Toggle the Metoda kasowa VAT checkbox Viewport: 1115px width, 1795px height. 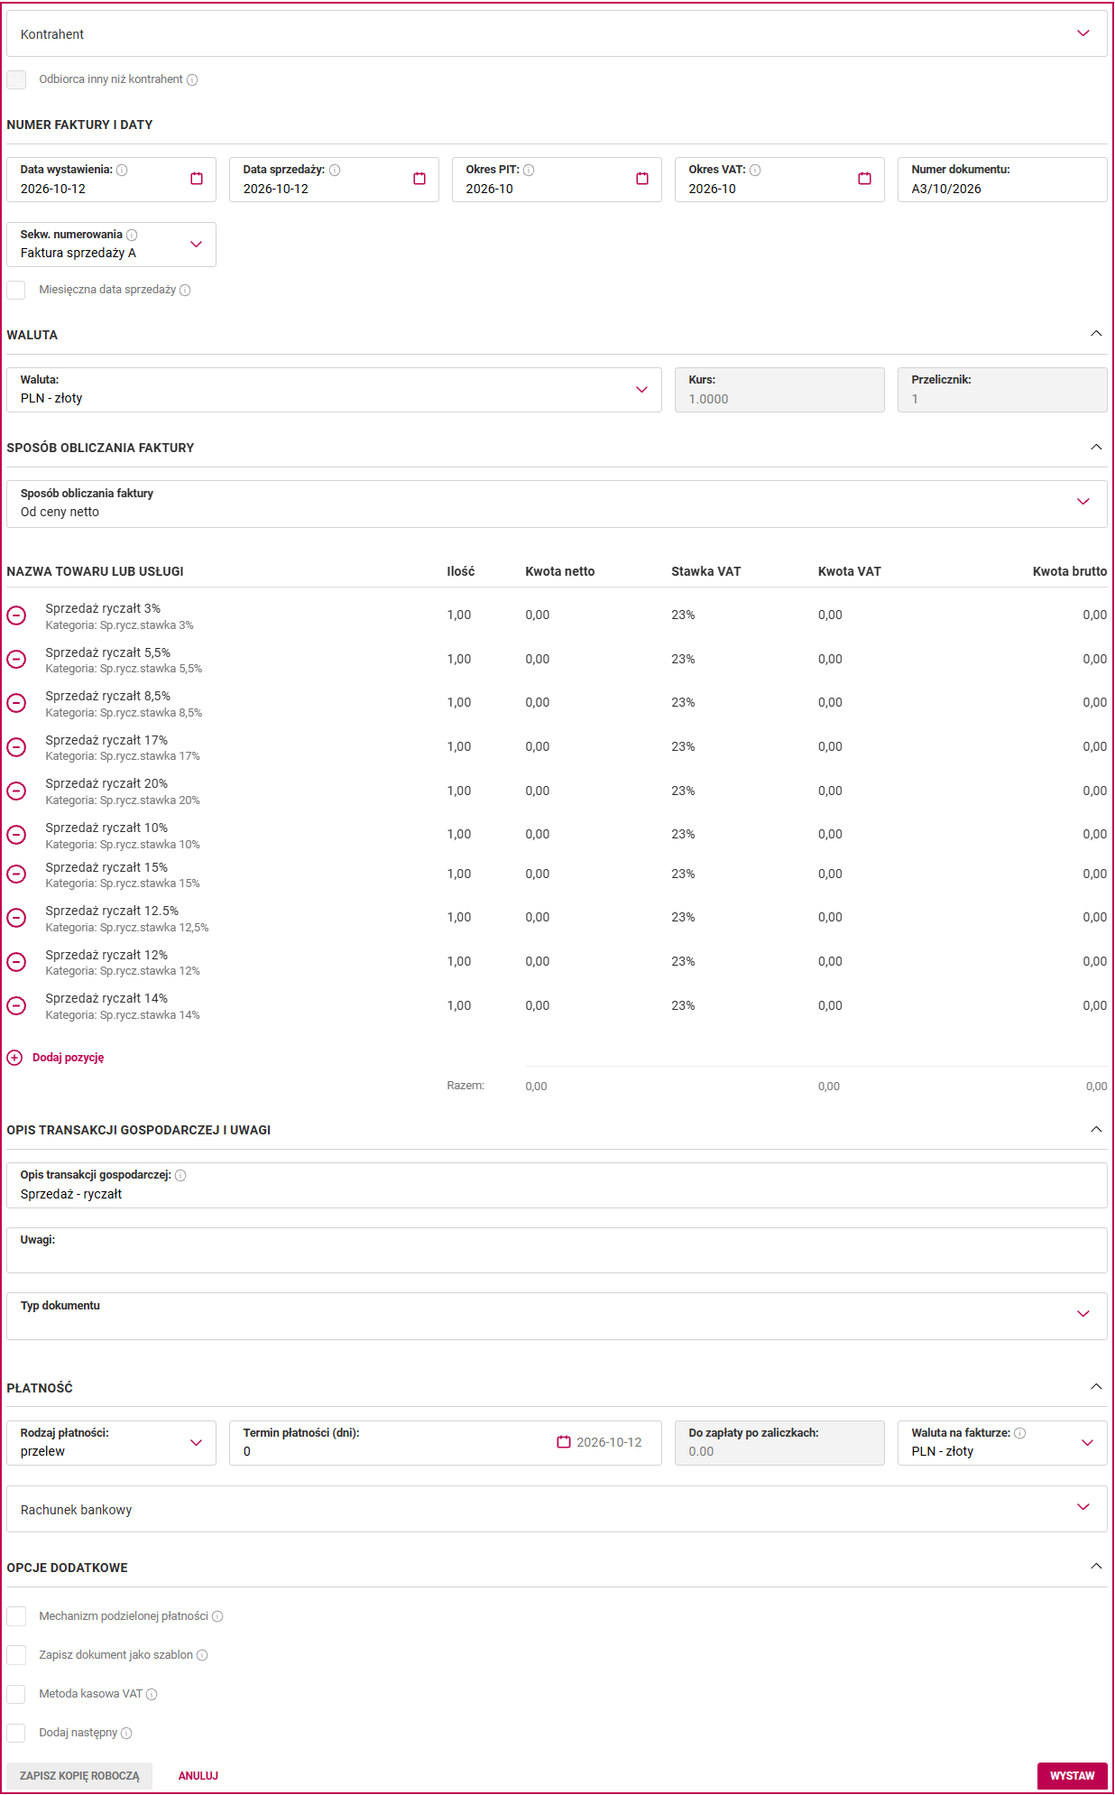click(16, 1694)
